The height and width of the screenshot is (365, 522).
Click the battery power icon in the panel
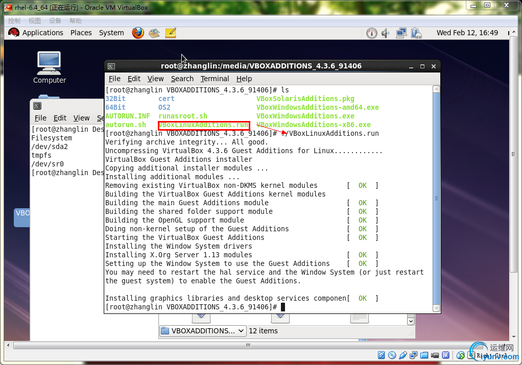click(x=416, y=33)
